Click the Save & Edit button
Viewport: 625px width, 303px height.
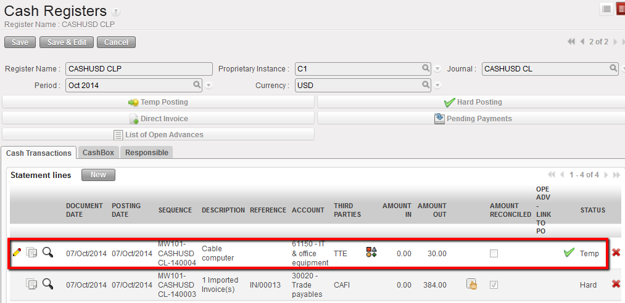click(67, 42)
